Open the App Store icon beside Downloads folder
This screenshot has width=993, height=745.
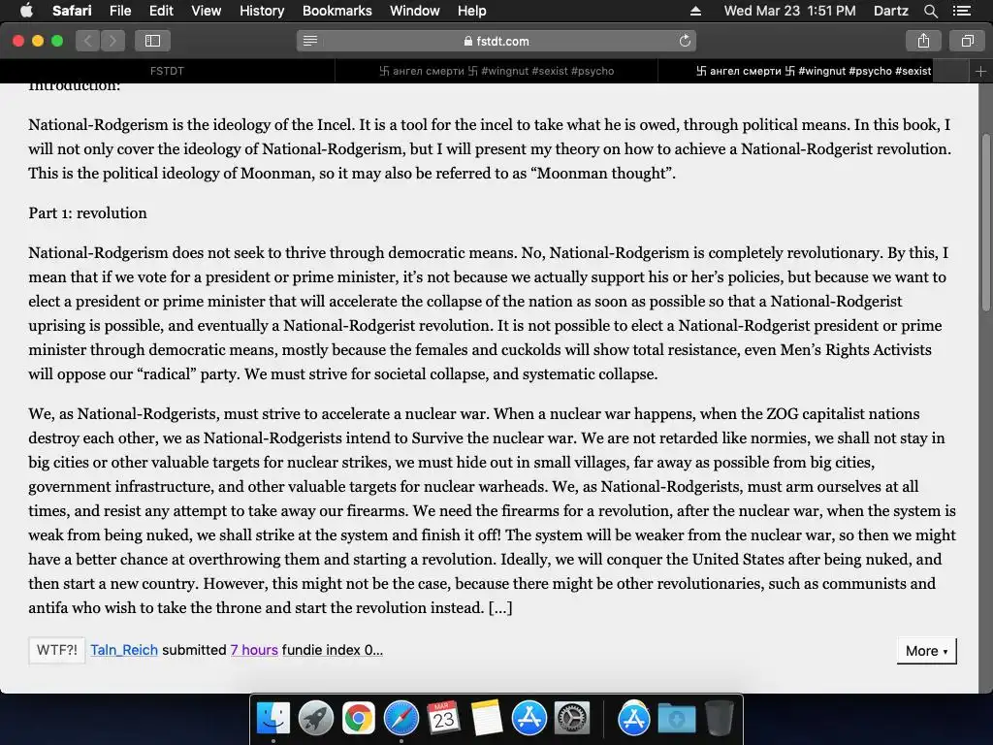(x=634, y=719)
